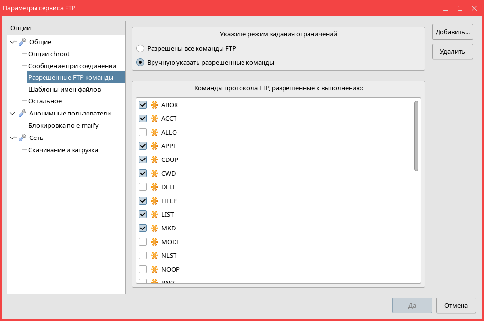
Task: Click the asterisk icon next to NOOP
Action: (154, 270)
